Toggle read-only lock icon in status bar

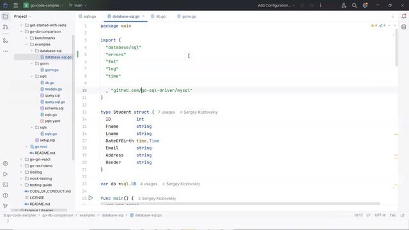coord(403,215)
